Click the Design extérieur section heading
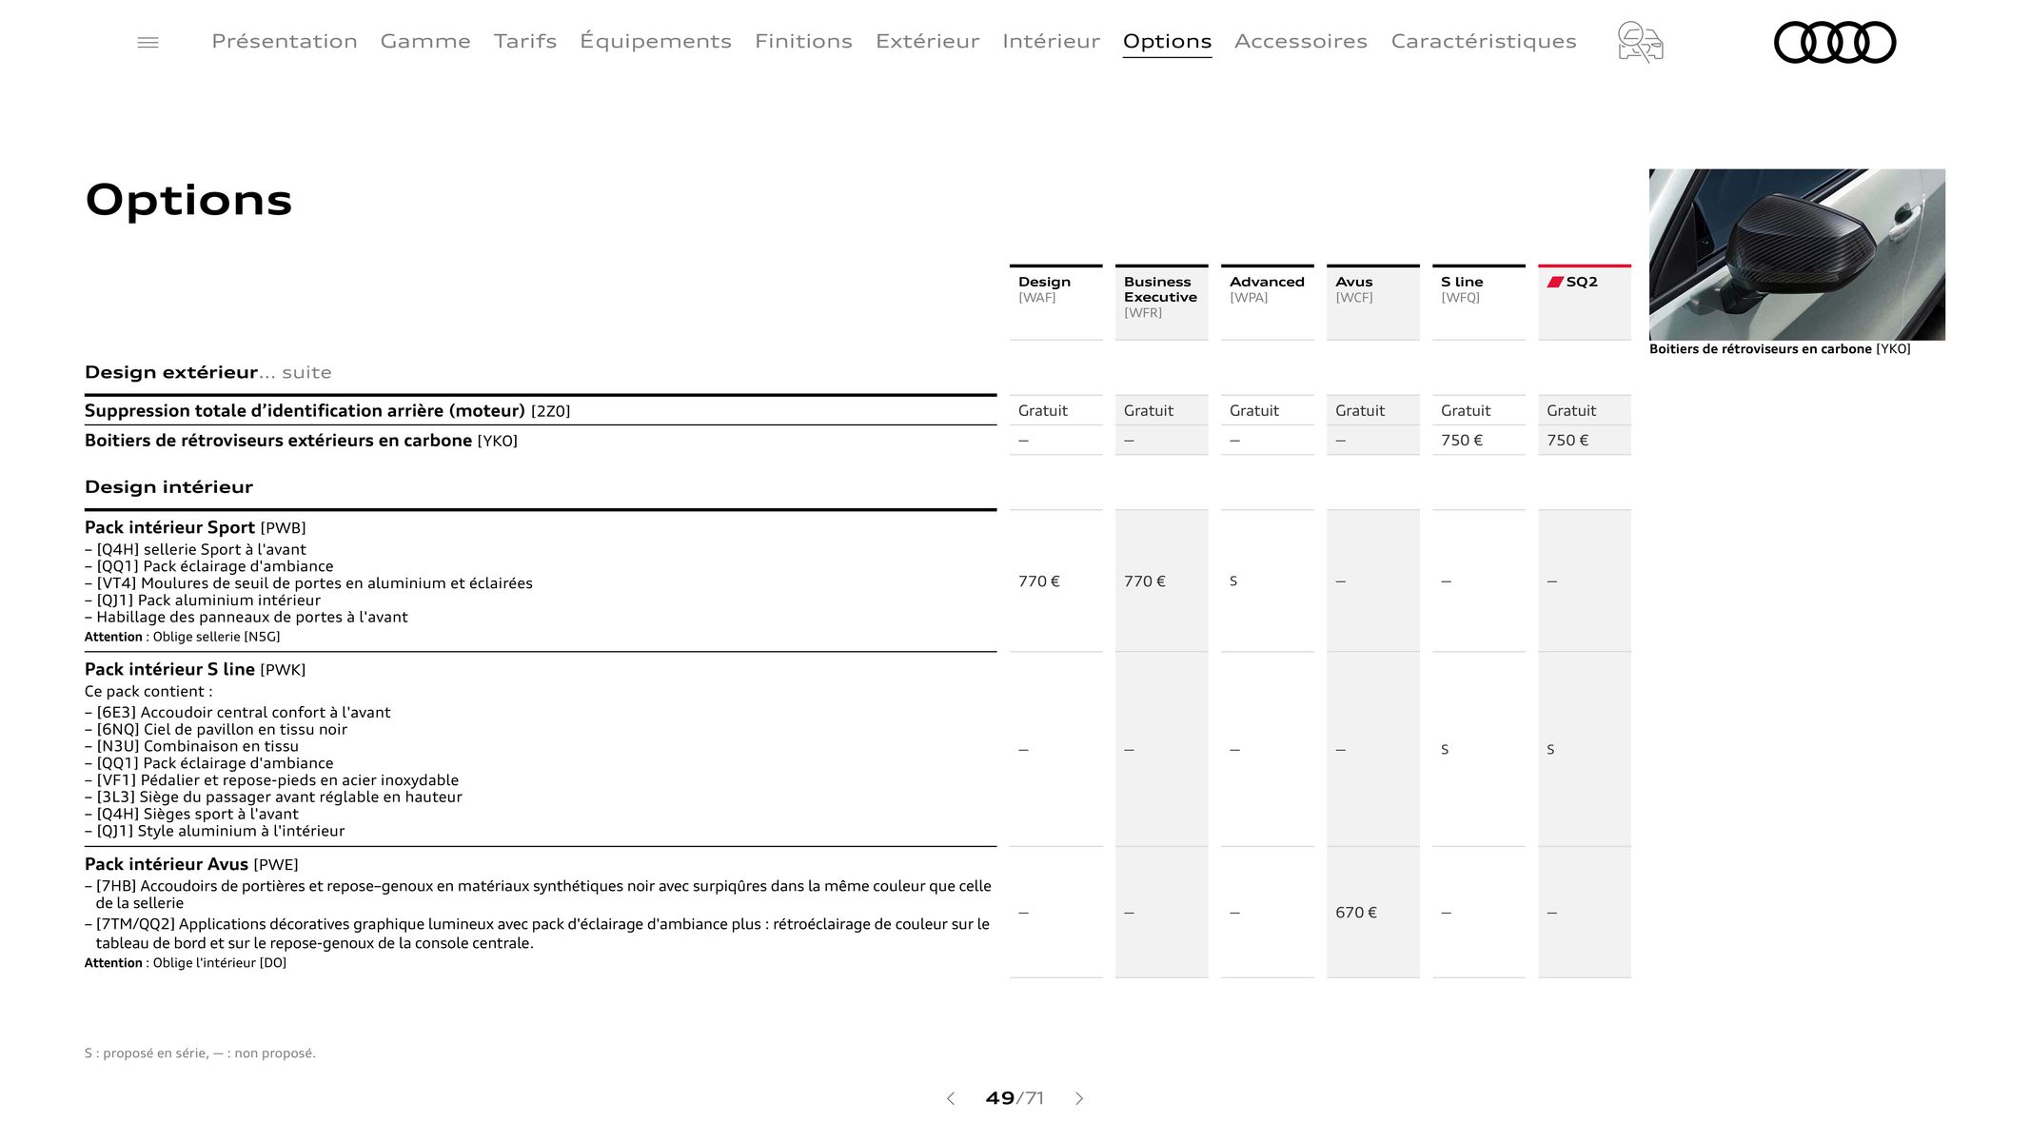2030x1142 pixels. 208,372
